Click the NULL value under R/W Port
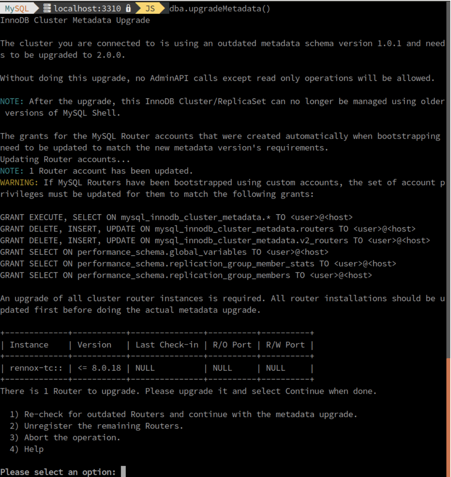 [x=275, y=368]
